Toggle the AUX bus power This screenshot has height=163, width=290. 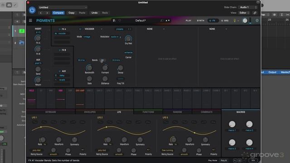click(59, 71)
